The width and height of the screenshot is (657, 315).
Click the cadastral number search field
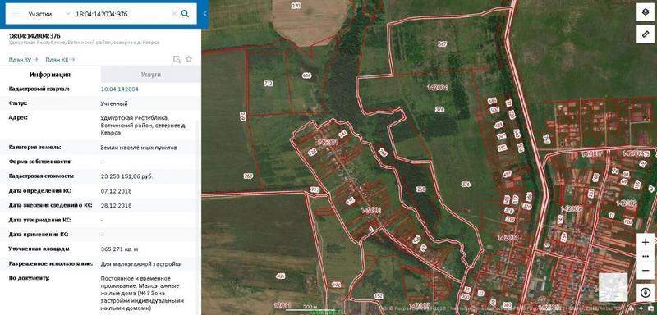pos(122,14)
